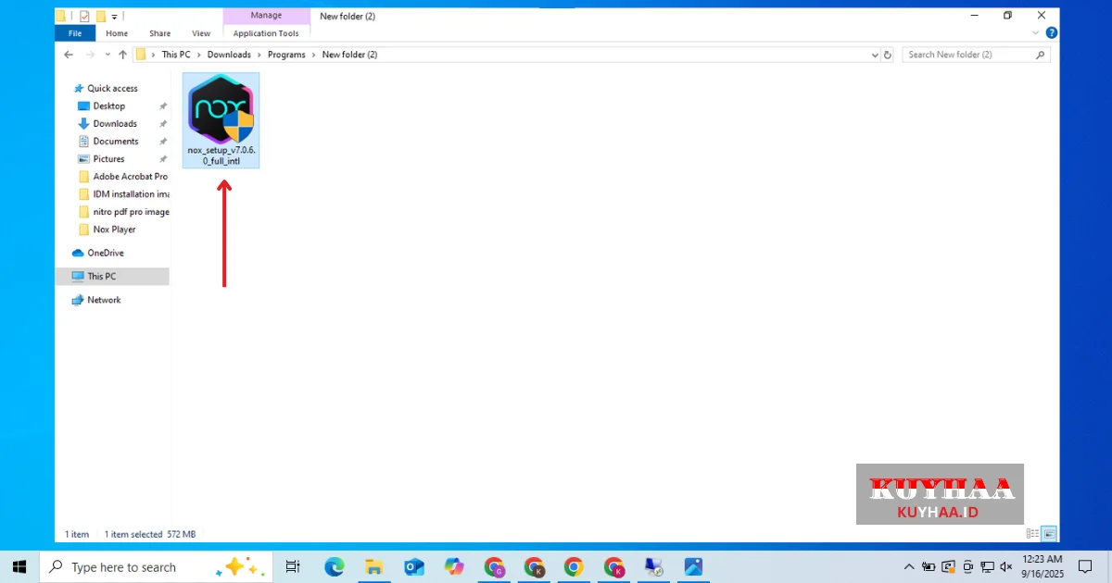The image size is (1112, 583).
Task: Open Copilot from the taskbar
Action: point(454,566)
